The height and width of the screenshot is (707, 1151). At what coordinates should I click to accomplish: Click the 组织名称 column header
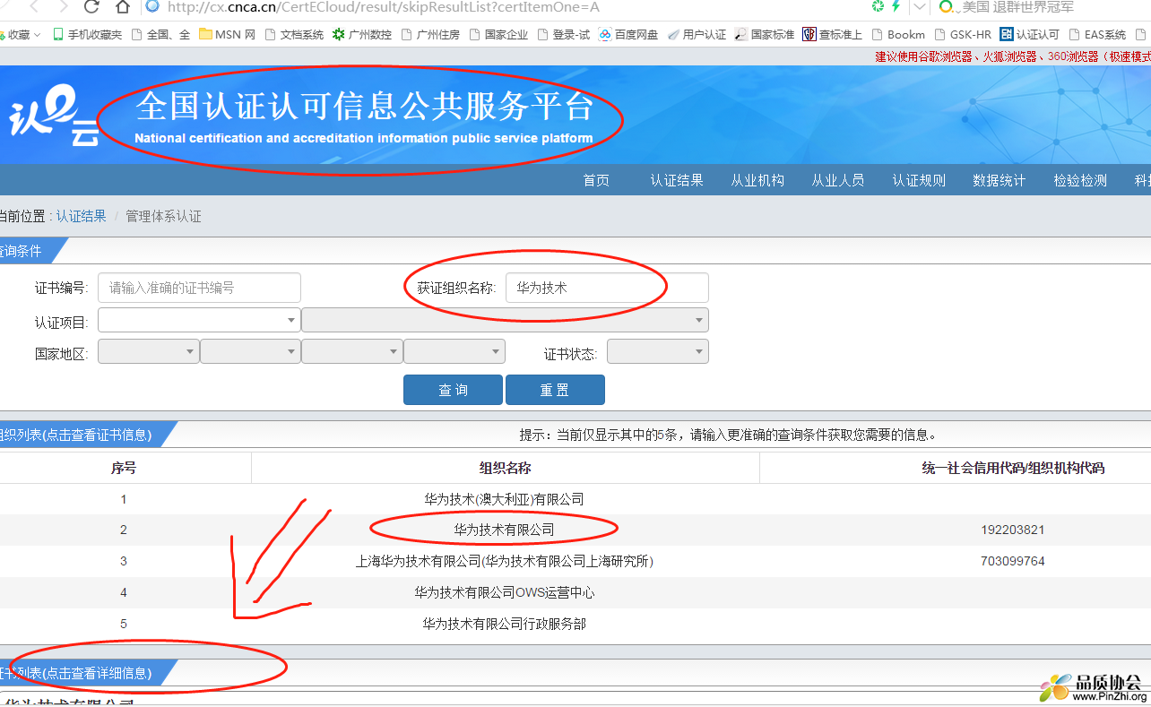click(x=506, y=468)
